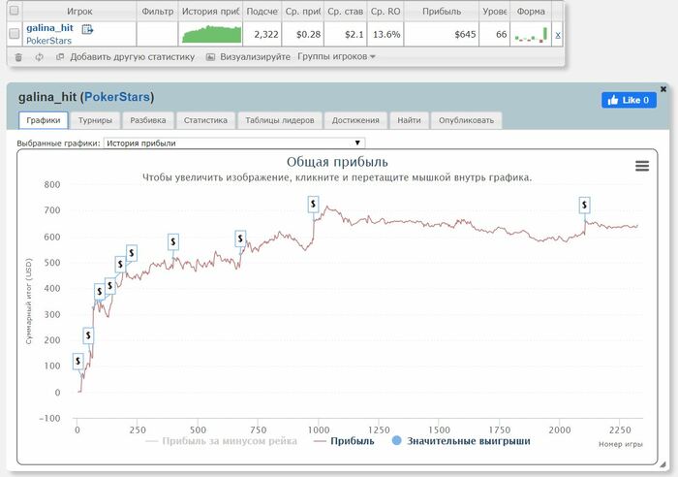Image resolution: width=678 pixels, height=477 pixels.
Task: Click the refresh icon in the toolbar
Action: (40, 57)
